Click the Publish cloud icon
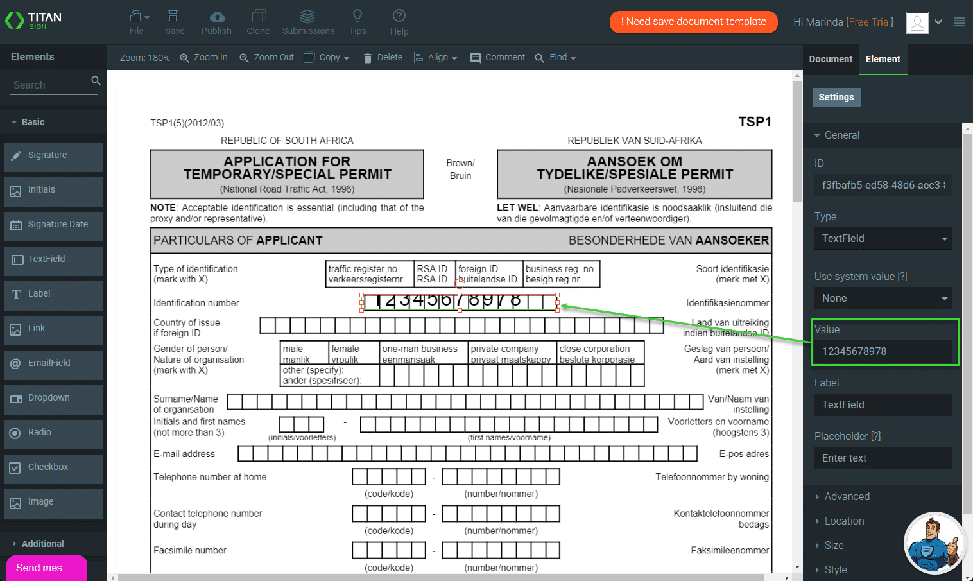 pyautogui.click(x=217, y=16)
